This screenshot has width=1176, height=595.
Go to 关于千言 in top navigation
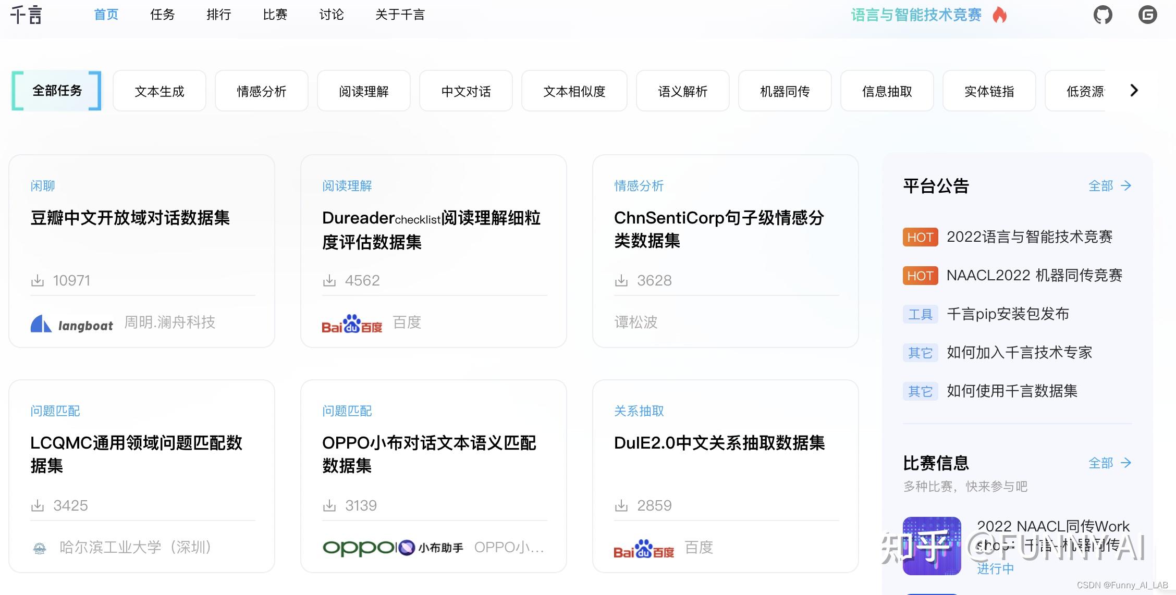[400, 15]
